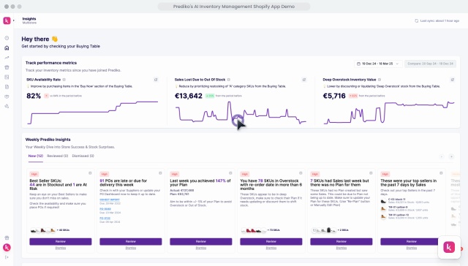Screen dimensions: 468x266
Task: Open the home Insights icon in sidebar
Action: tap(7, 48)
